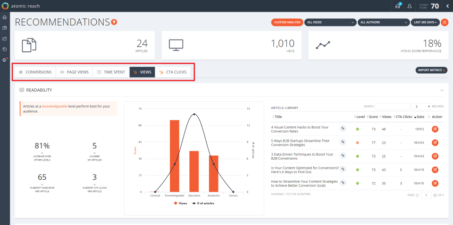Collapse the header using the top-right arrow
Screen dimensions: 453x225
coord(447,6)
